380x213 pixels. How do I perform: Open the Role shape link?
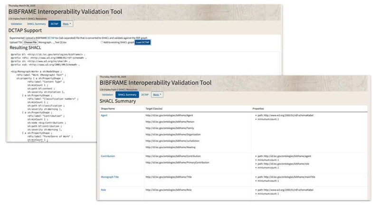pyautogui.click(x=103, y=190)
